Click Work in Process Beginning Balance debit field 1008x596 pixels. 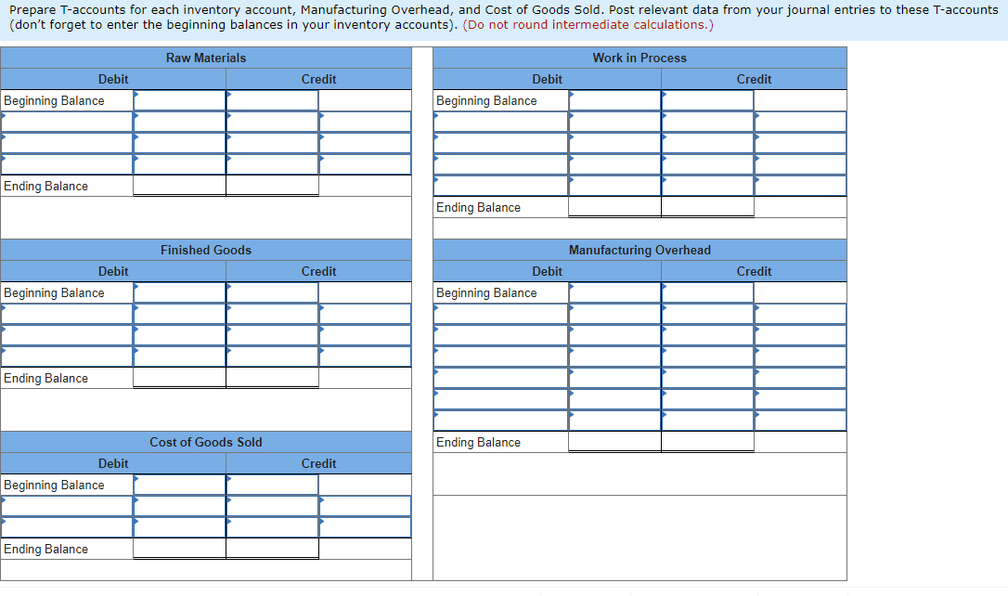[x=614, y=100]
